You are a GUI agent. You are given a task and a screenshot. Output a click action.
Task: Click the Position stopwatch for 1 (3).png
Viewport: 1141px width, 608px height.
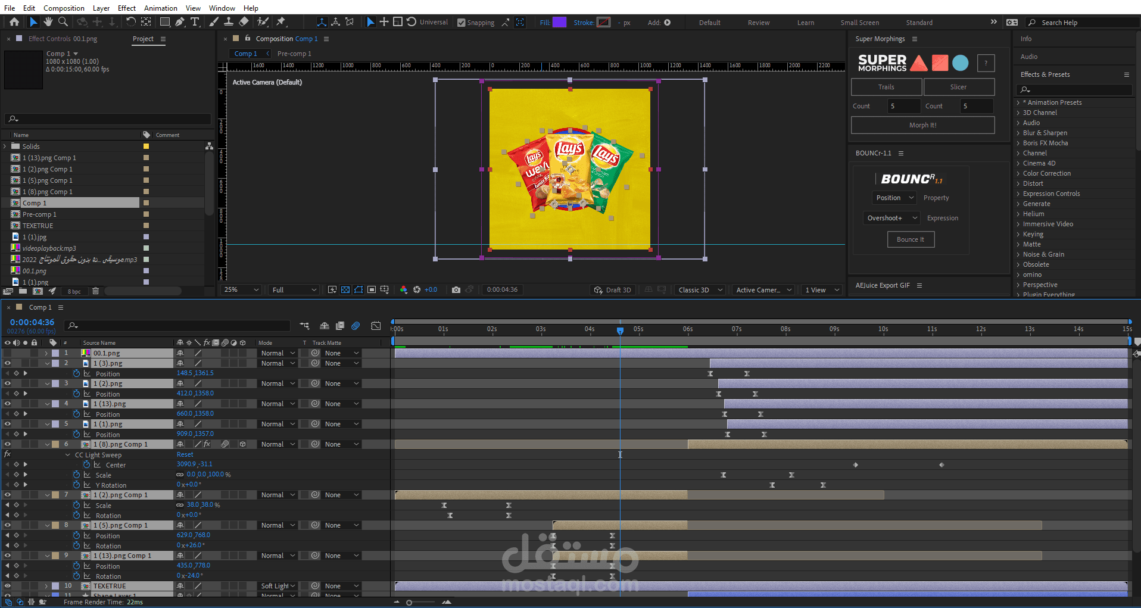(x=76, y=373)
